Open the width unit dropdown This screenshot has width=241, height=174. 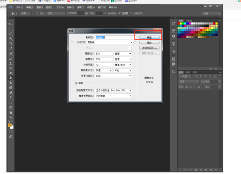[x=123, y=54]
